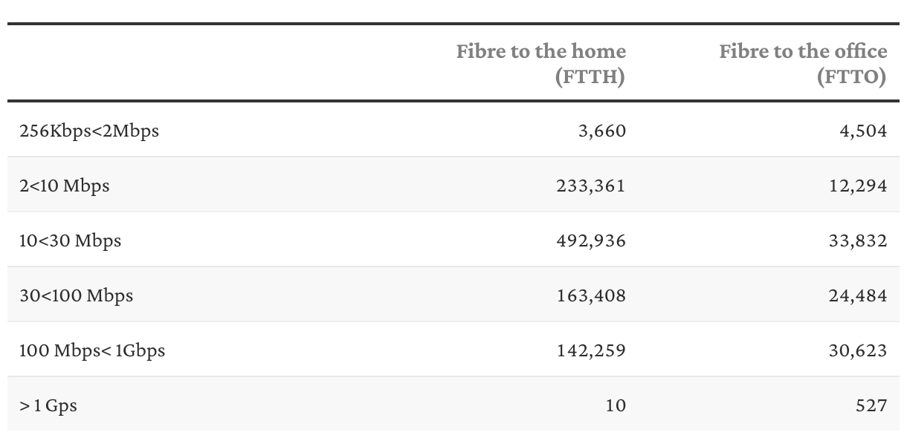Click the Fibre to the home (FTTH) header
Viewport: 907px width, 438px height.
click(x=541, y=64)
